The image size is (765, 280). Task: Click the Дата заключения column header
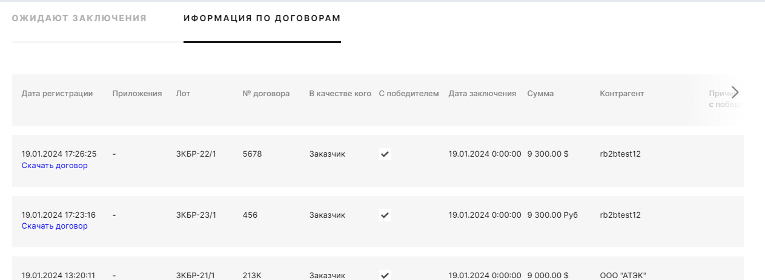[x=482, y=94]
